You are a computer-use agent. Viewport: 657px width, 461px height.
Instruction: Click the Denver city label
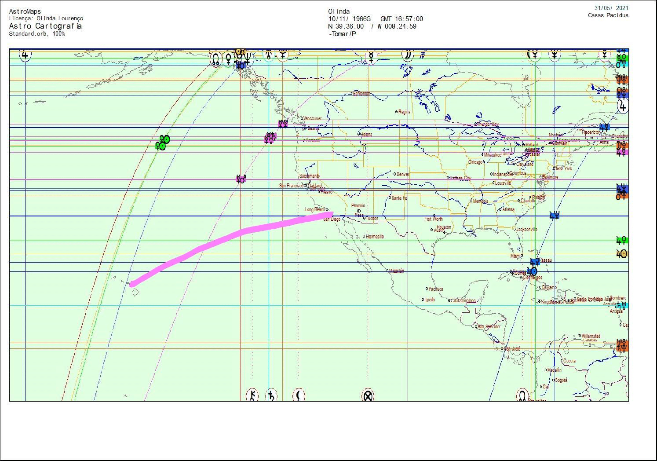click(x=403, y=174)
